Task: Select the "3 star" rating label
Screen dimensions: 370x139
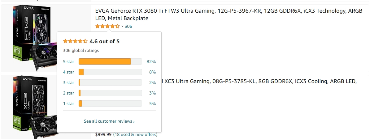Action: (68, 82)
